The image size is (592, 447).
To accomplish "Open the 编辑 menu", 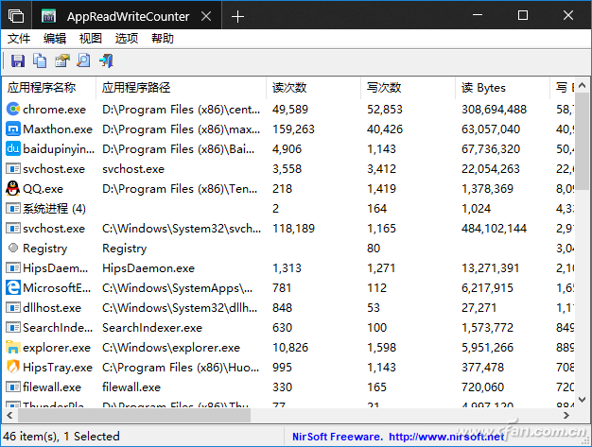I will (x=55, y=39).
